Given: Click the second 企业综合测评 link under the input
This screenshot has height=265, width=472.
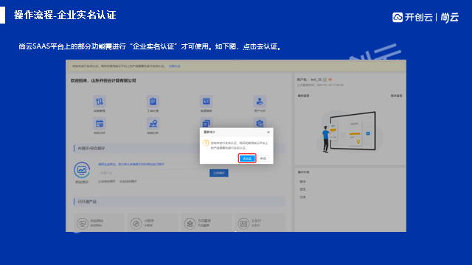Looking at the screenshot, I should [128, 182].
